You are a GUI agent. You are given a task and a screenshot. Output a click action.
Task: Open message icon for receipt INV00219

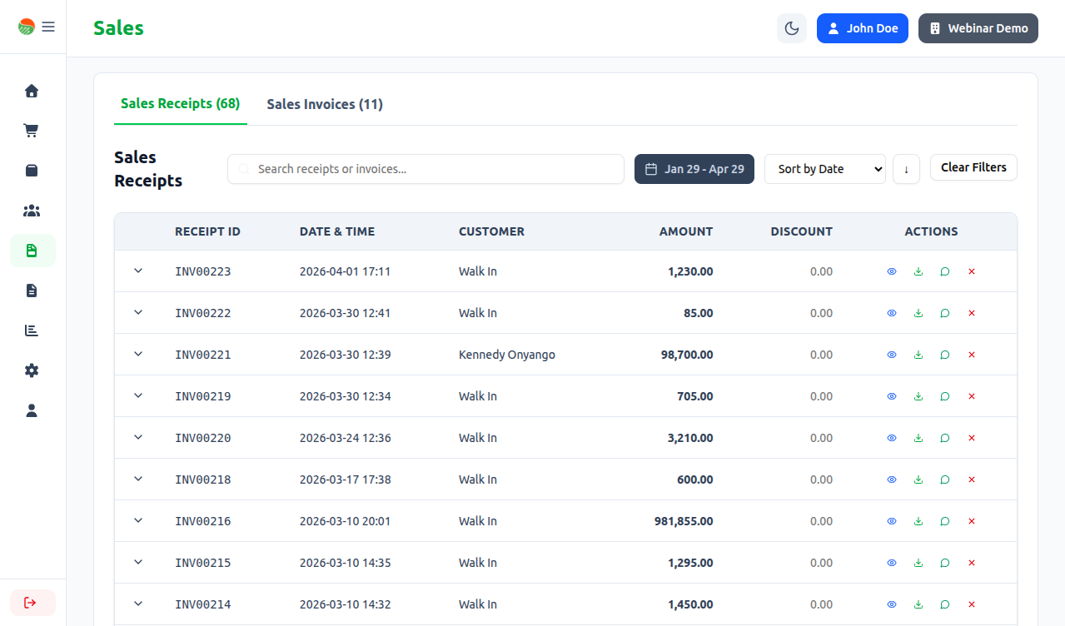point(945,396)
